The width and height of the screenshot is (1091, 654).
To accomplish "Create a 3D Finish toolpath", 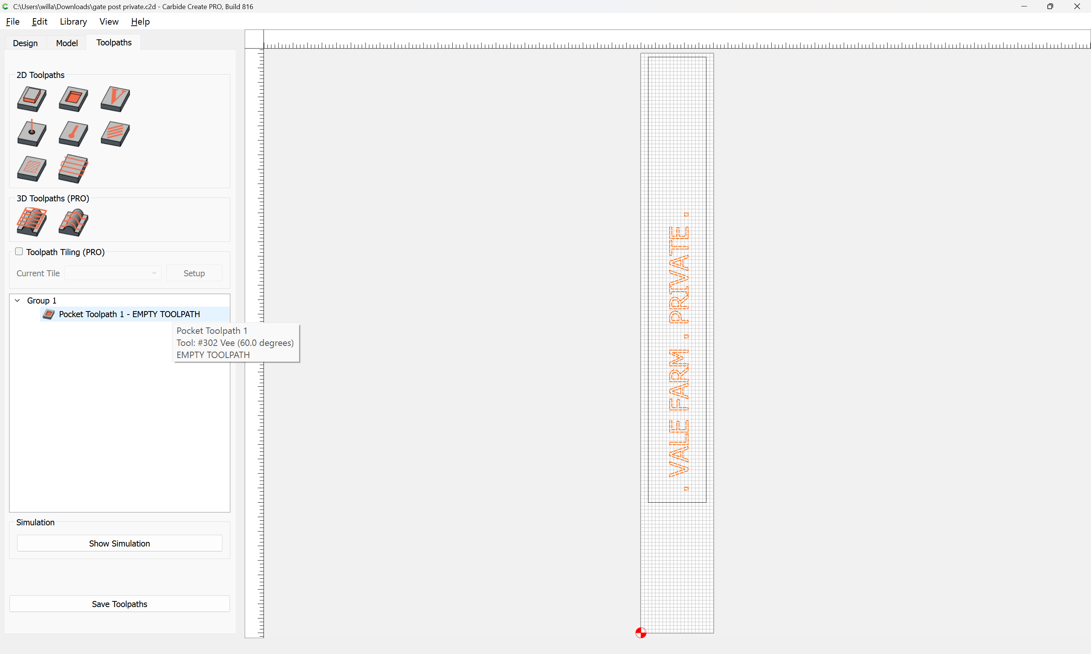I will [x=73, y=222].
